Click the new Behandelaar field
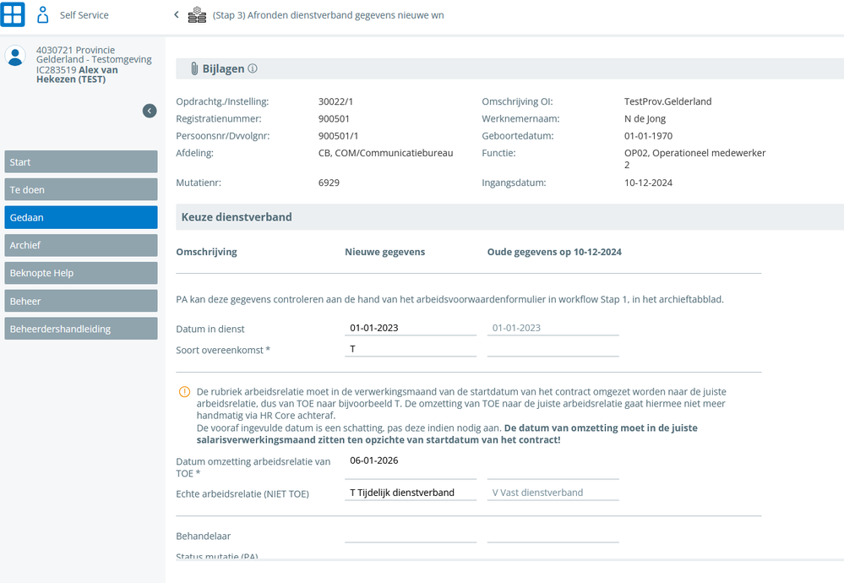Viewport: 844px width, 583px height. tap(411, 535)
